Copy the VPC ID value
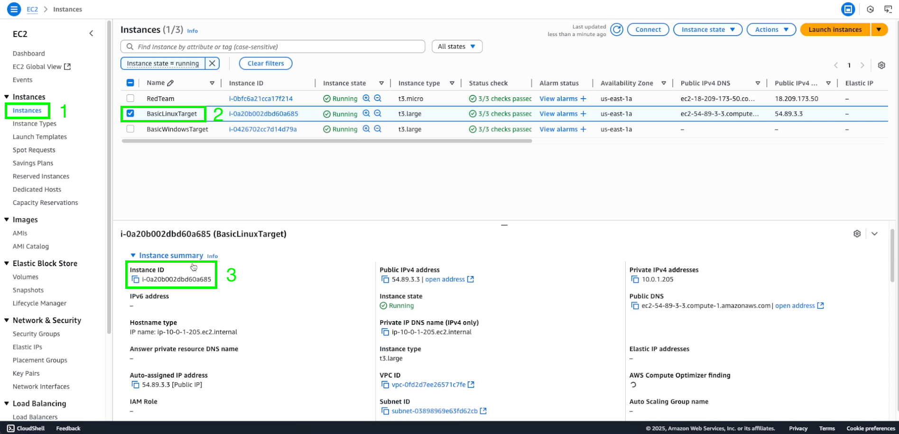 [385, 385]
